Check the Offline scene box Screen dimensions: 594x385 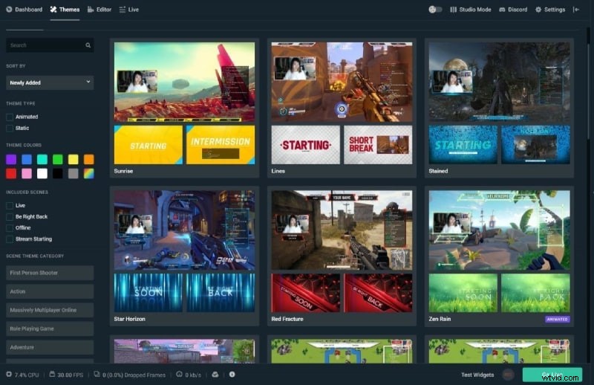pyautogui.click(x=10, y=228)
